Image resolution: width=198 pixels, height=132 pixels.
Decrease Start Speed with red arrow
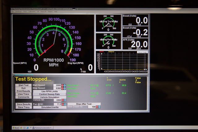tap(62, 85)
